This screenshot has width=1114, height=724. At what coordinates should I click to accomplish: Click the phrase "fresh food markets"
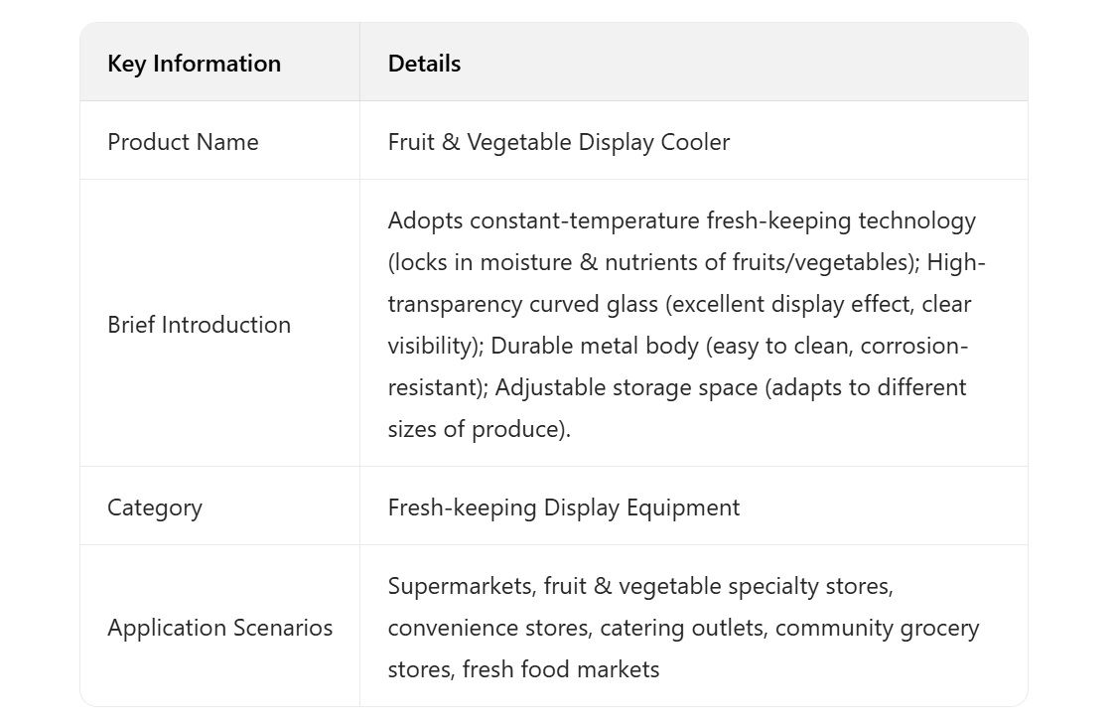561,669
